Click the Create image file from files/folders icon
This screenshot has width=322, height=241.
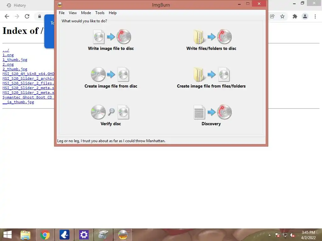[211, 74]
